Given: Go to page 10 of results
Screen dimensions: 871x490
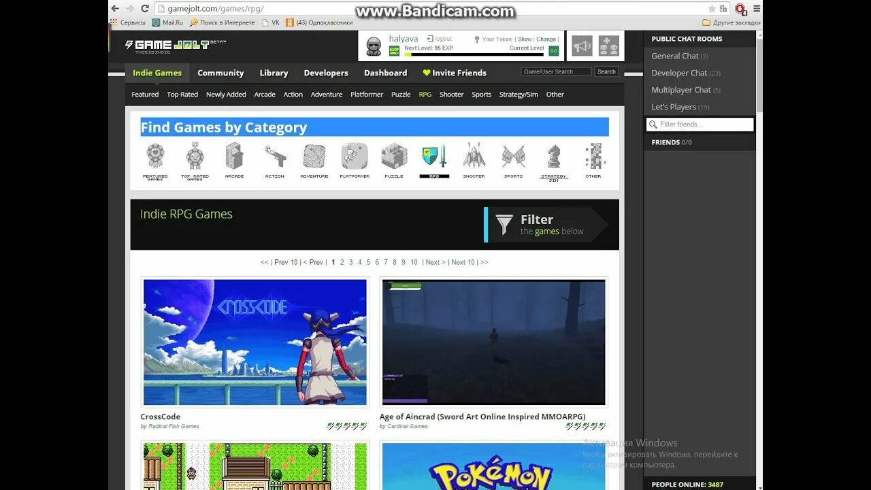Looking at the screenshot, I should pyautogui.click(x=414, y=262).
